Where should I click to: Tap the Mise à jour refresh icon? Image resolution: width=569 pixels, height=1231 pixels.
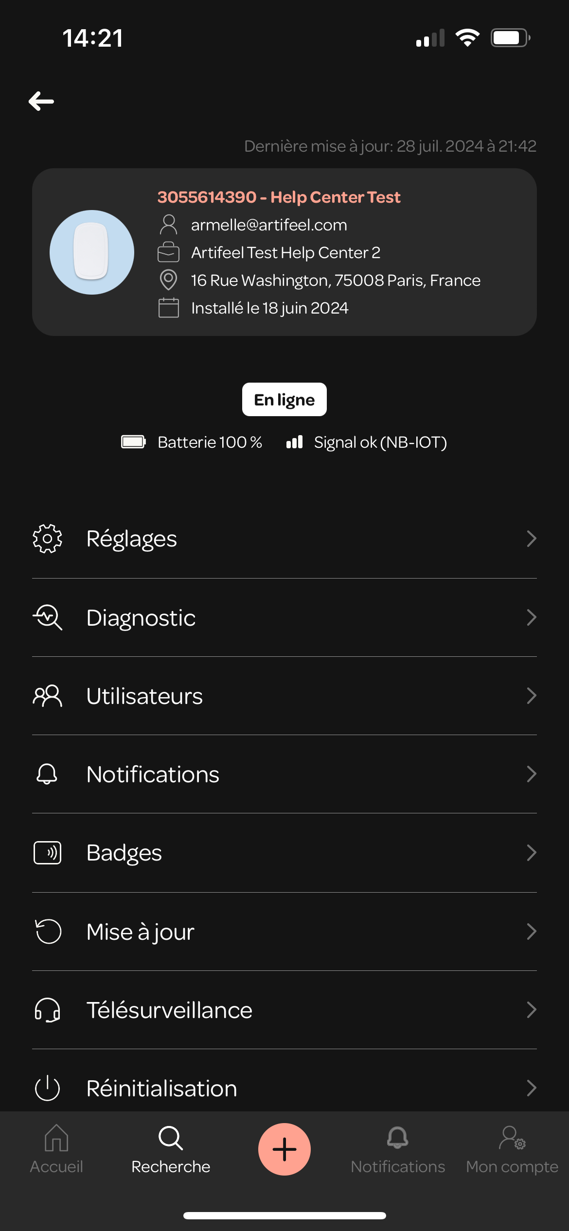[48, 932]
